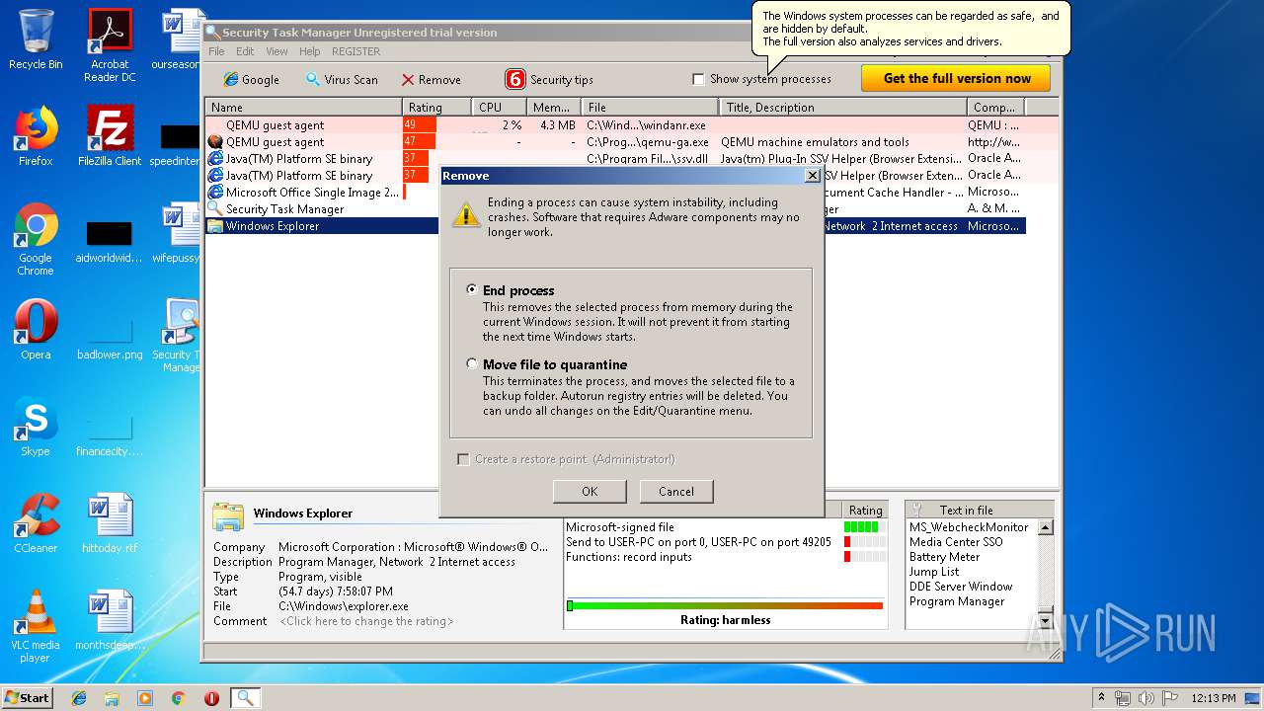The width and height of the screenshot is (1264, 711).
Task: Click to change the rating comment
Action: coord(366,621)
